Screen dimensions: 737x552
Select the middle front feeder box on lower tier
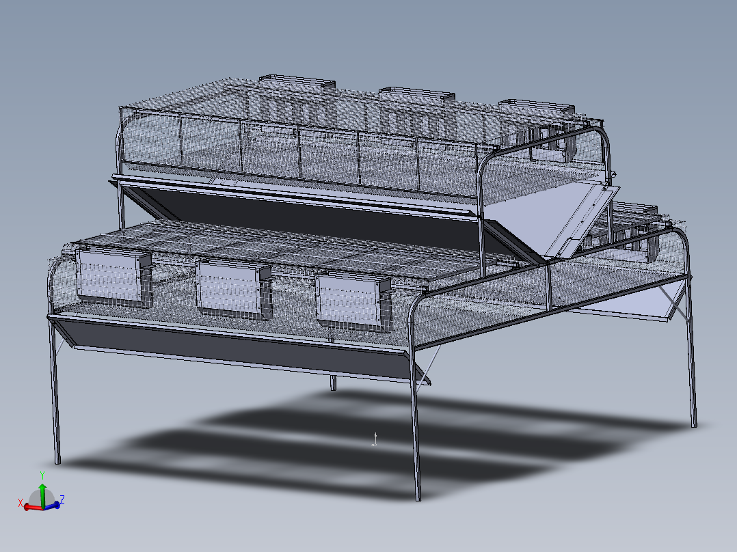point(233,290)
